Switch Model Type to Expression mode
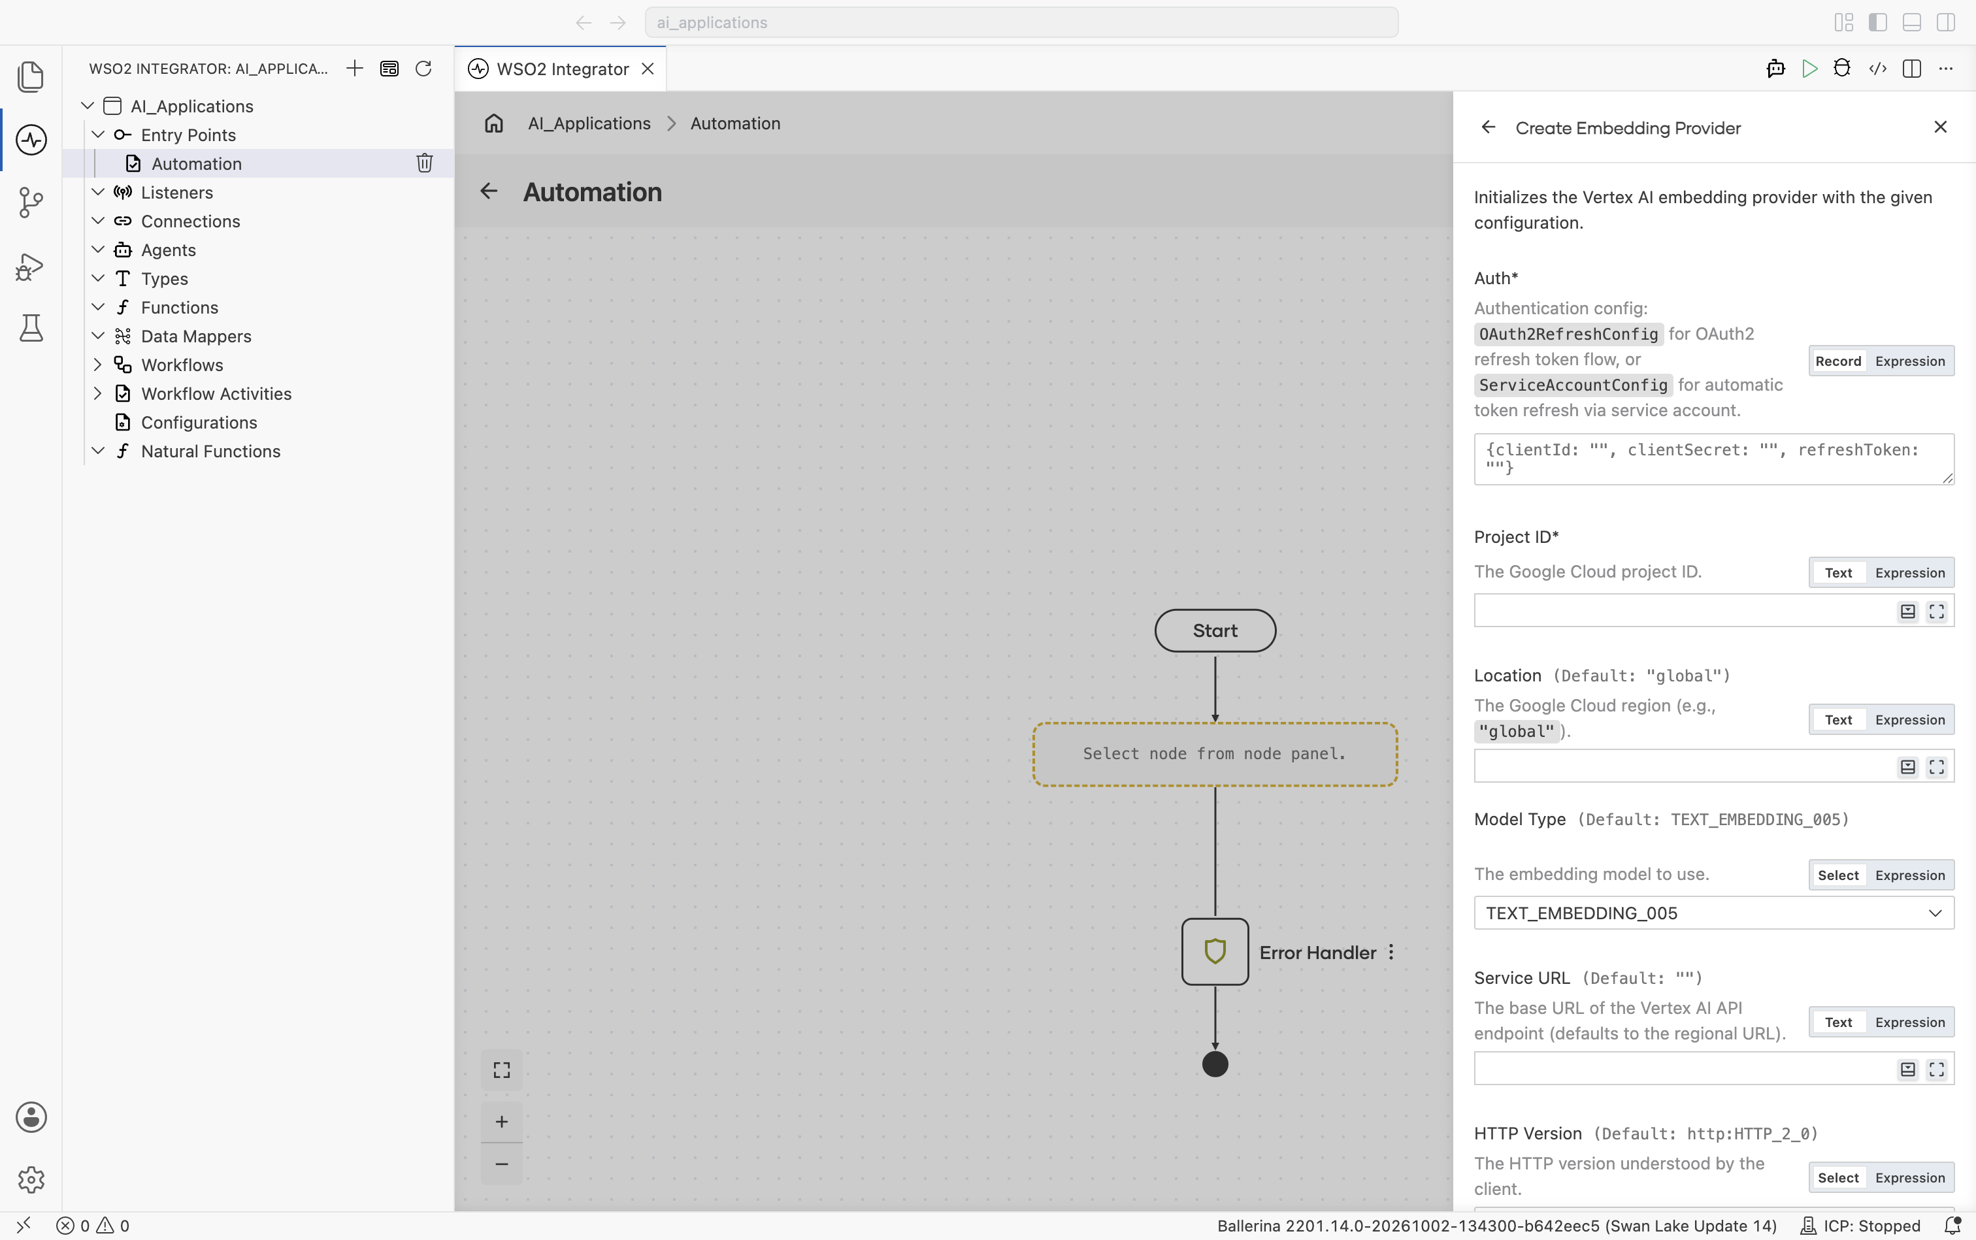The height and width of the screenshot is (1240, 1976). pyautogui.click(x=1909, y=875)
